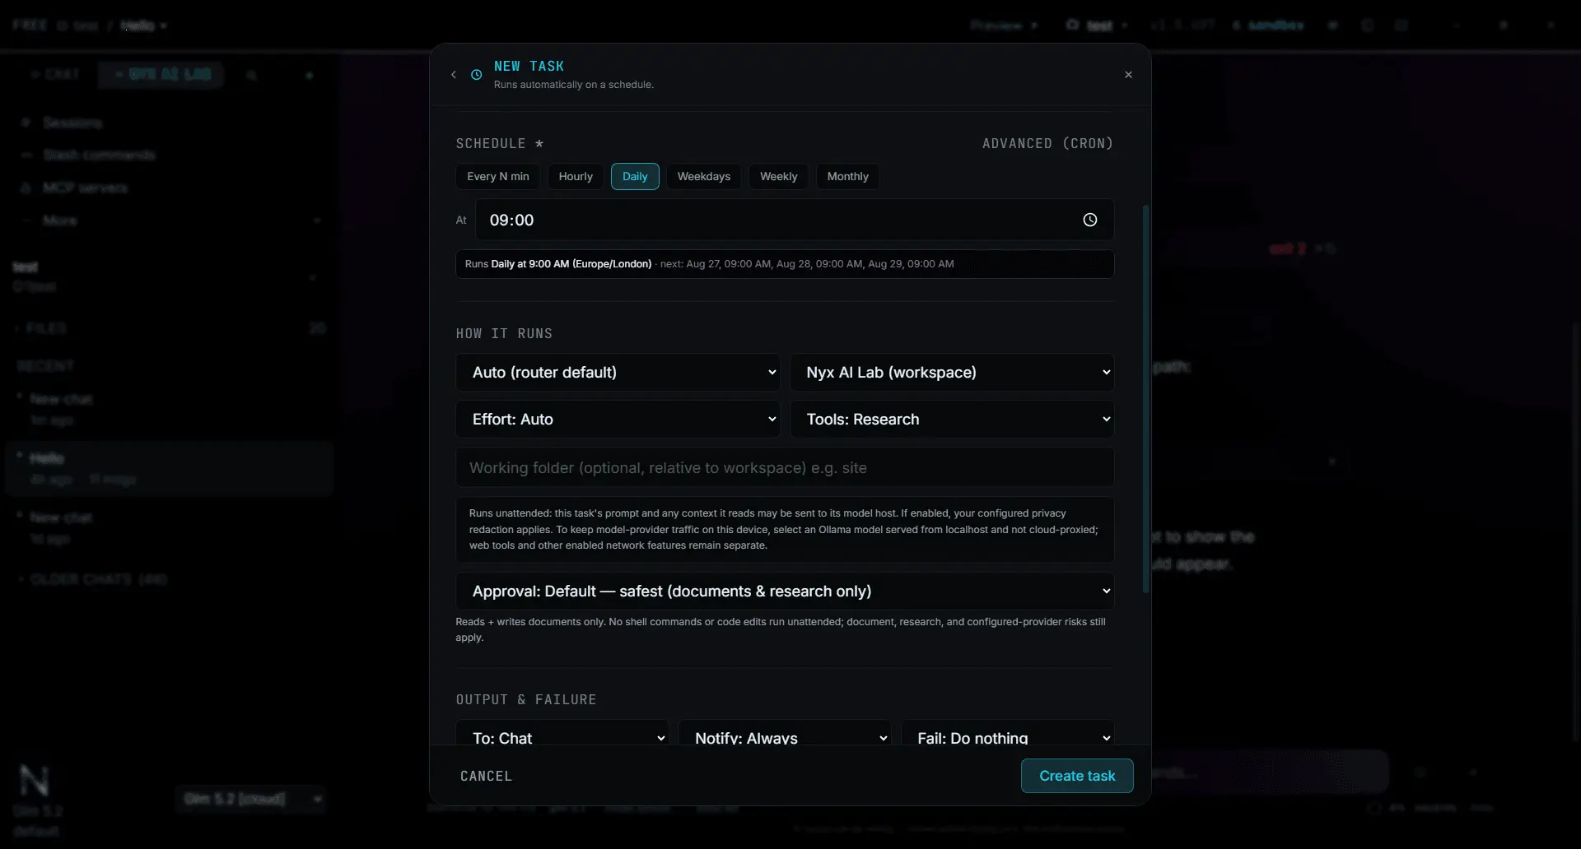Screen dimensions: 1581x849
Task: Open the Nyx AI Lab (workspace) dropdown
Action: click(x=952, y=372)
